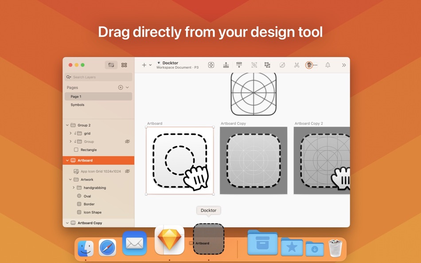This screenshot has height=263, width=421.
Task: Collapse the Artwork group
Action: coord(70,179)
